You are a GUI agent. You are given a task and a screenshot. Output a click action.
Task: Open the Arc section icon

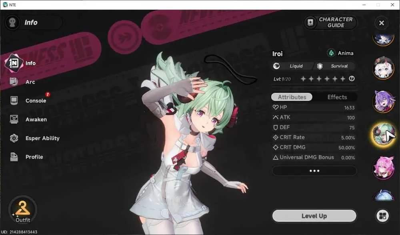click(x=14, y=82)
